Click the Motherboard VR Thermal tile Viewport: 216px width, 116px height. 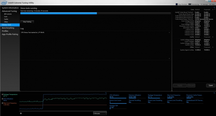tap(195, 101)
